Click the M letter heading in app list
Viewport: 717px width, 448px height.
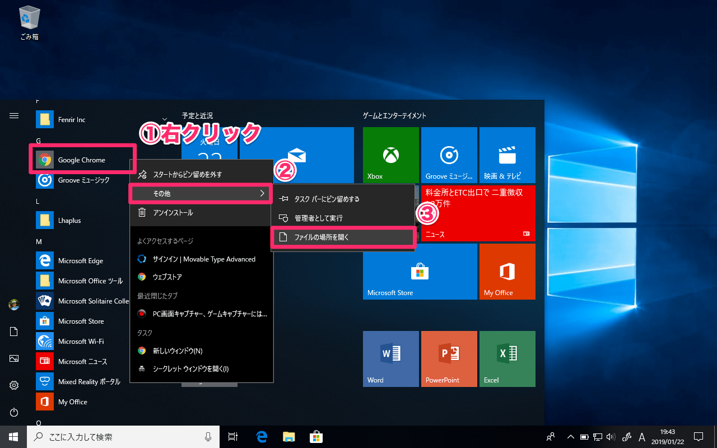point(39,241)
